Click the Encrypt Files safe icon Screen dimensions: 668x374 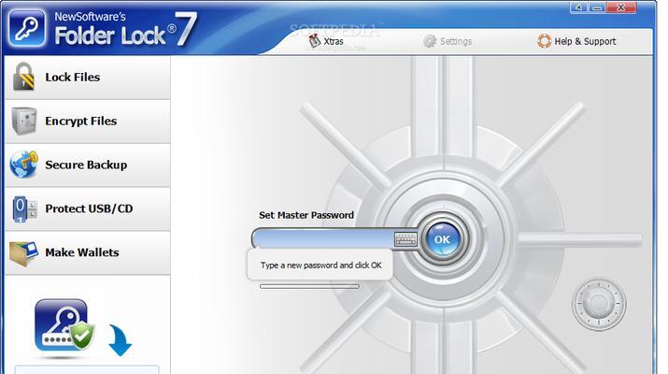[24, 121]
